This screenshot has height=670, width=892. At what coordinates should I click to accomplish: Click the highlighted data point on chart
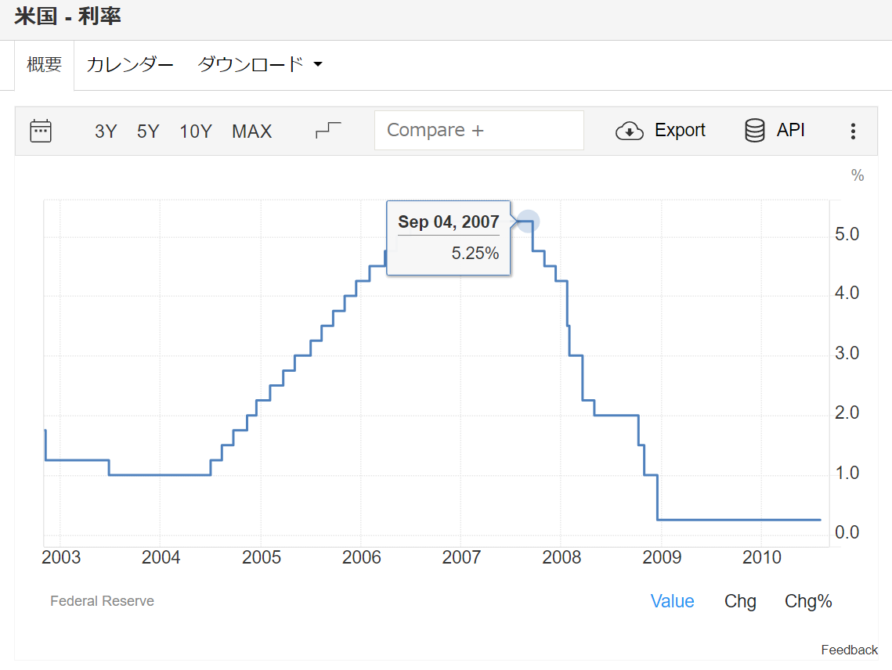click(x=529, y=222)
